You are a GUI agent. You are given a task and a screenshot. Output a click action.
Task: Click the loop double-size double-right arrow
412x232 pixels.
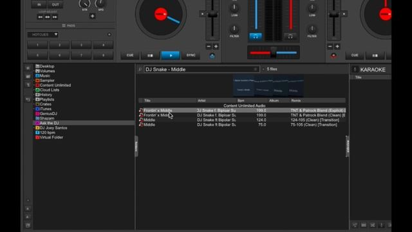[55, 17]
